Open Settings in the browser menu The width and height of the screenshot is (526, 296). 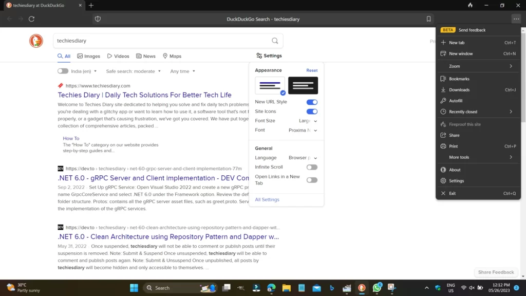478,181
